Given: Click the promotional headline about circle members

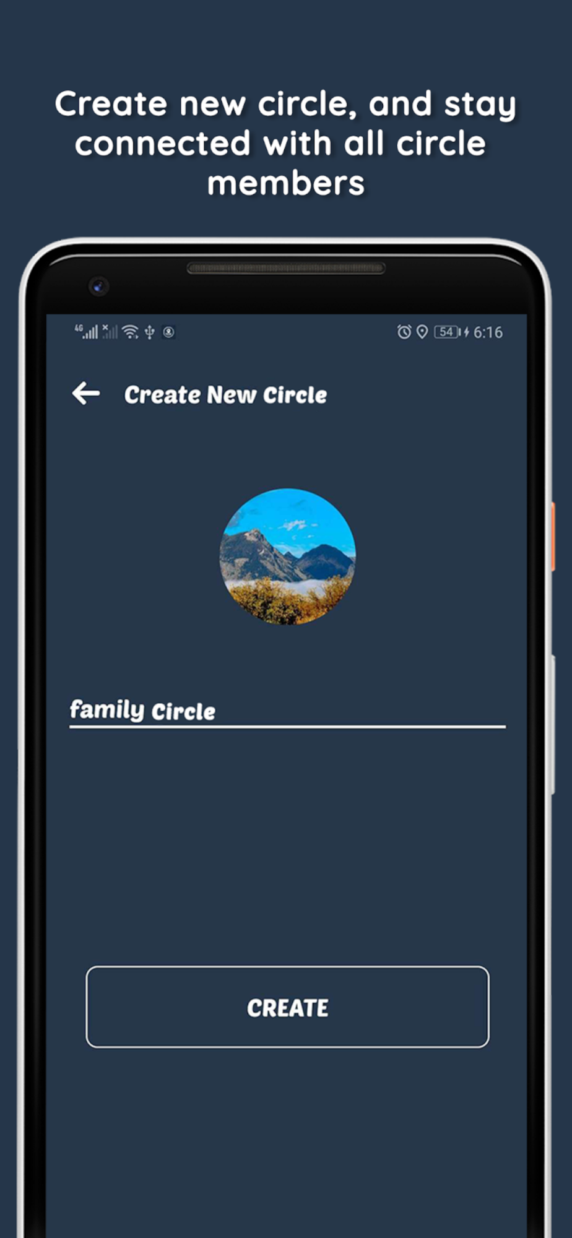Looking at the screenshot, I should pos(285,144).
